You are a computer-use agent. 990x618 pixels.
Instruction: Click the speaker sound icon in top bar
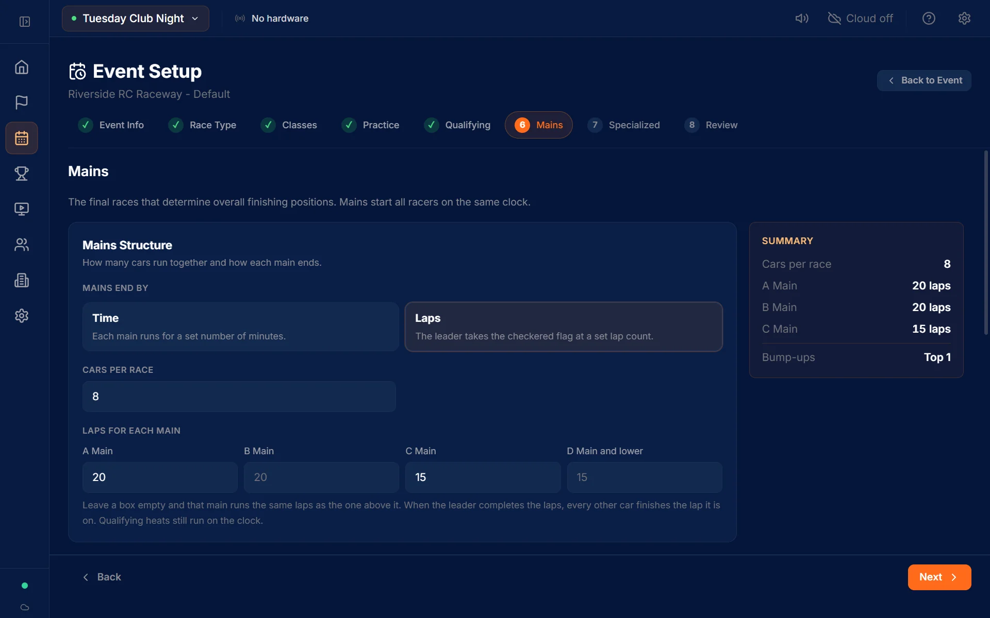802,19
